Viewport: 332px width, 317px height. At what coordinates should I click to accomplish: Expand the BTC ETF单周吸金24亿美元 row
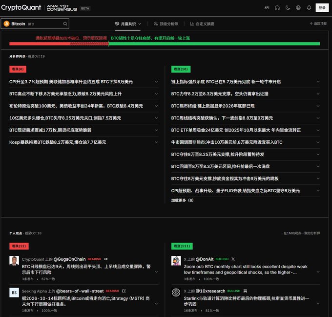[246, 130]
